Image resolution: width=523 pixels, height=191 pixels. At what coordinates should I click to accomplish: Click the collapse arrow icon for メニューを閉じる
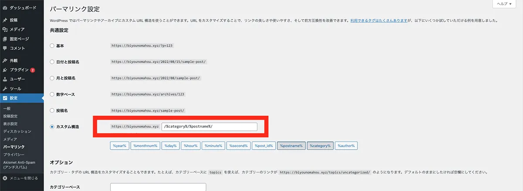tap(5, 178)
